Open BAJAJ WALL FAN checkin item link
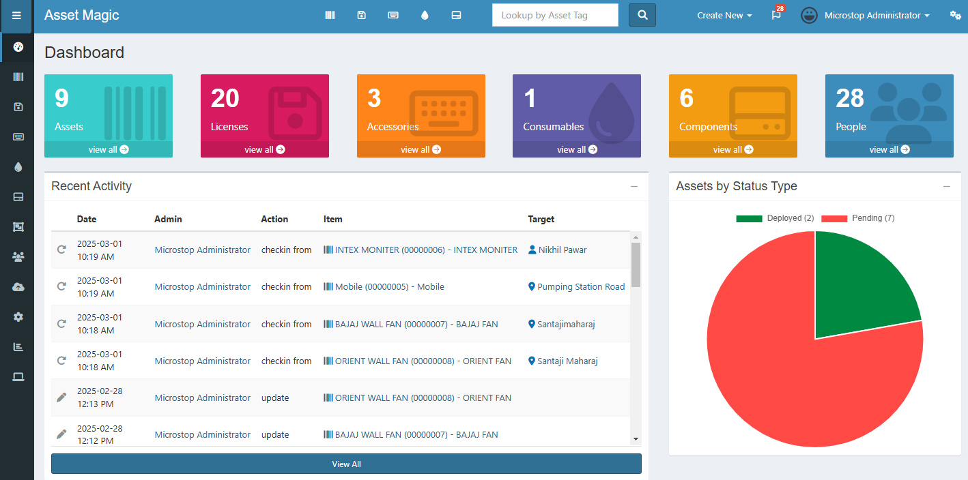 pos(411,325)
